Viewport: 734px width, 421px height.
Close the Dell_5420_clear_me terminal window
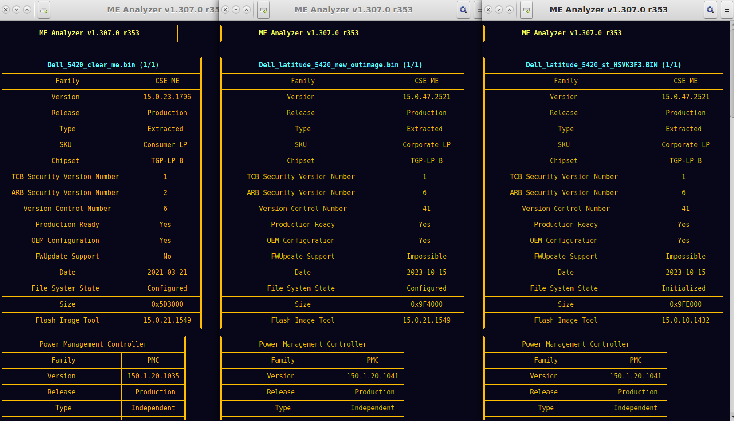tap(6, 9)
